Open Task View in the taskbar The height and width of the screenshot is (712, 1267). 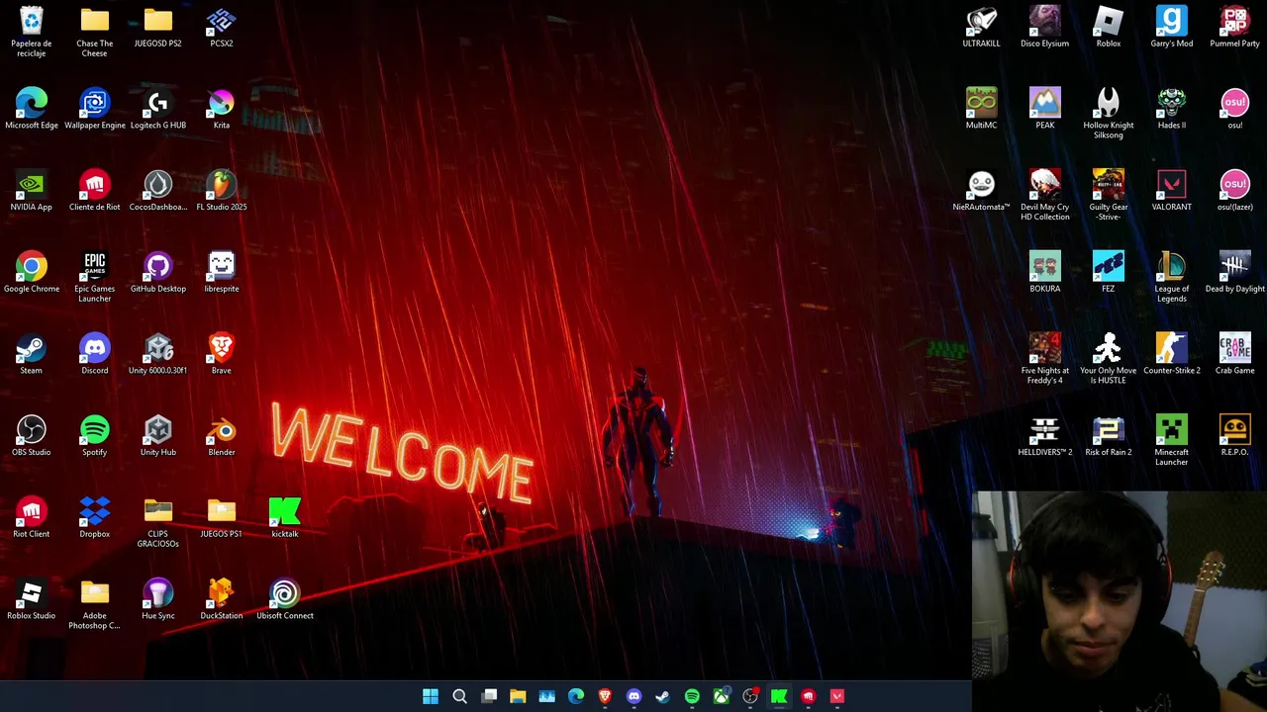pos(489,696)
